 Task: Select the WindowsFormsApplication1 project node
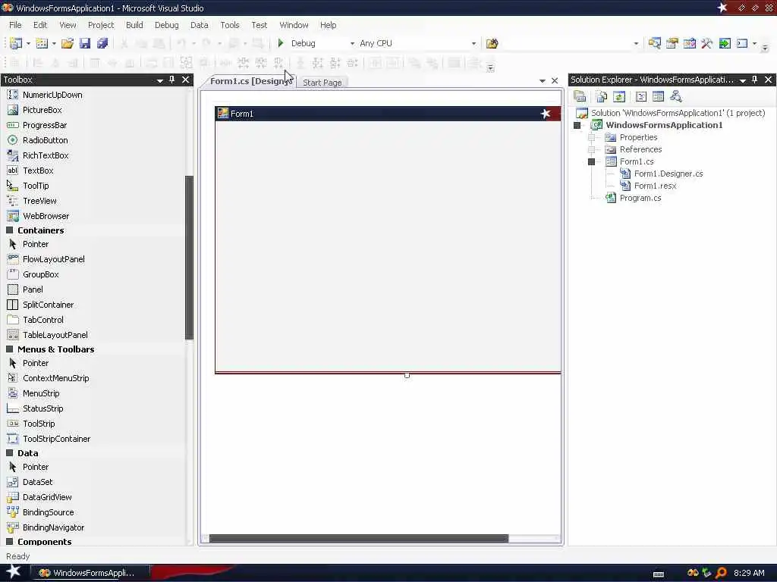coord(664,125)
